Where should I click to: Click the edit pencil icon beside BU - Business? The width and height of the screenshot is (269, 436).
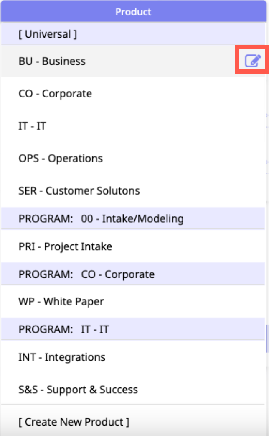pyautogui.click(x=252, y=61)
